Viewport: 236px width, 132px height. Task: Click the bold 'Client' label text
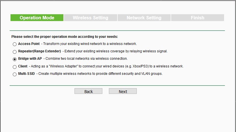pyautogui.click(x=23, y=66)
